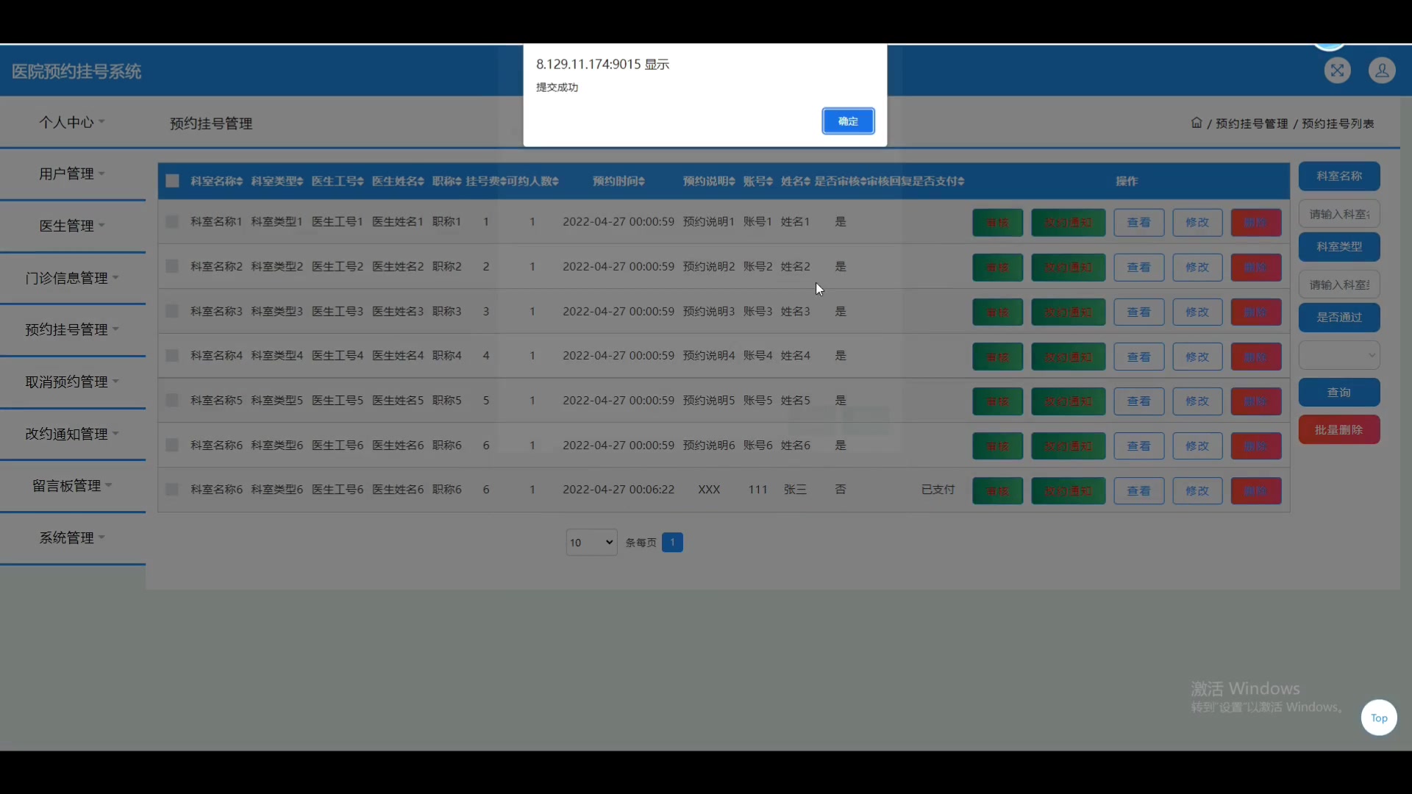The height and width of the screenshot is (794, 1412).
Task: Click the round Top button
Action: pos(1379,718)
